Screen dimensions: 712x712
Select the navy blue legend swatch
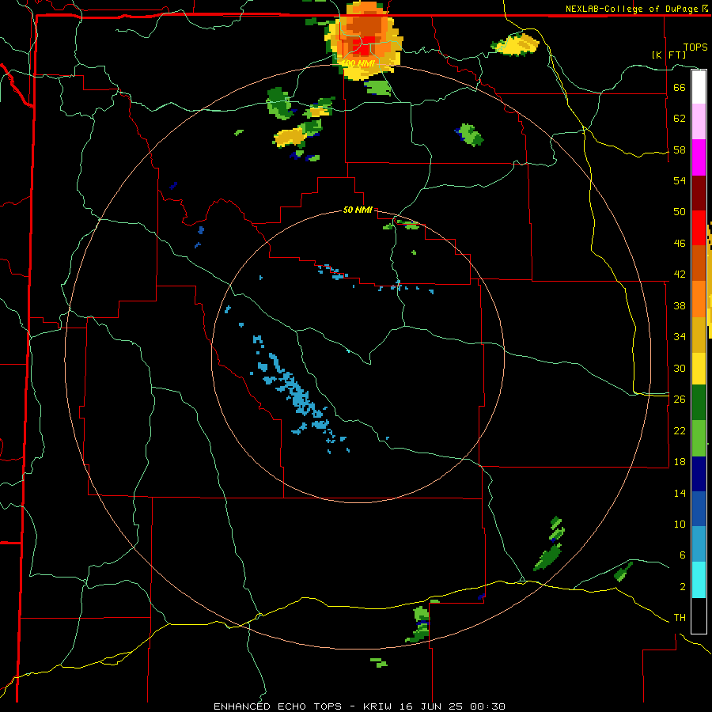coord(699,474)
